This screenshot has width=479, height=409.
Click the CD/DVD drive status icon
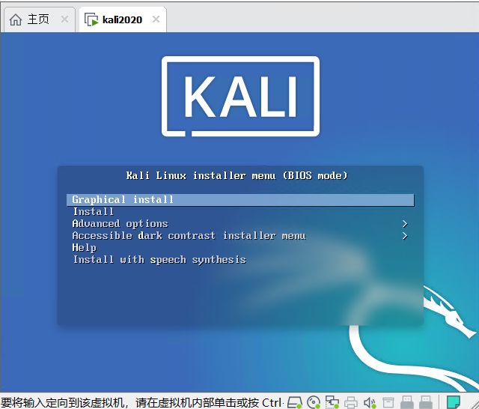(x=314, y=402)
